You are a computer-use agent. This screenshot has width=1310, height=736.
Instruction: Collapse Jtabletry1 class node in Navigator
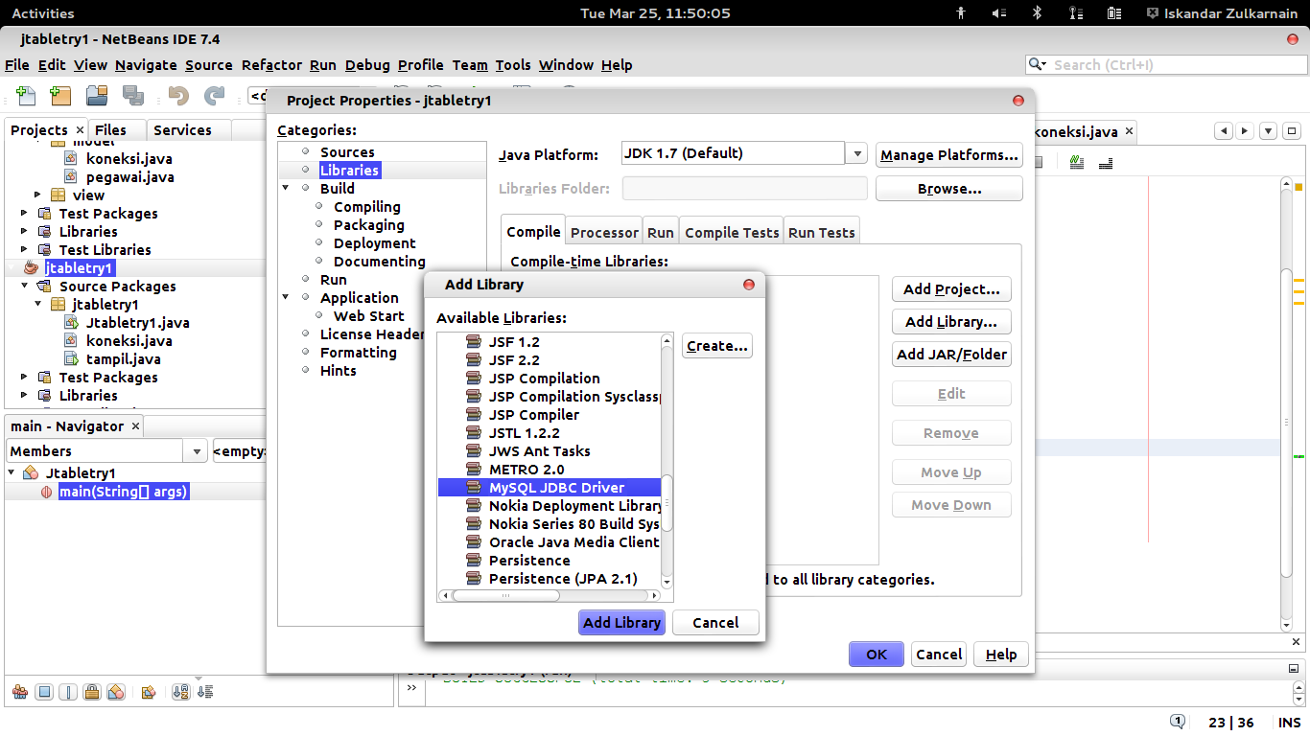pyautogui.click(x=12, y=473)
